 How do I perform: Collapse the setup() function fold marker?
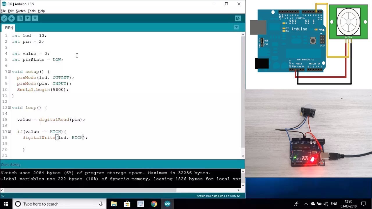coord(9,71)
